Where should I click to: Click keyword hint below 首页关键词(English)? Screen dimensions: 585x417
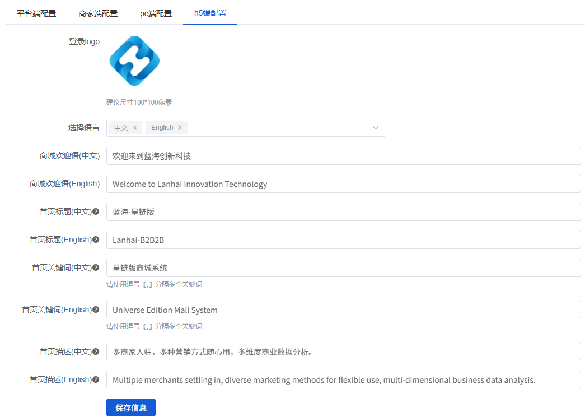pyautogui.click(x=154, y=326)
